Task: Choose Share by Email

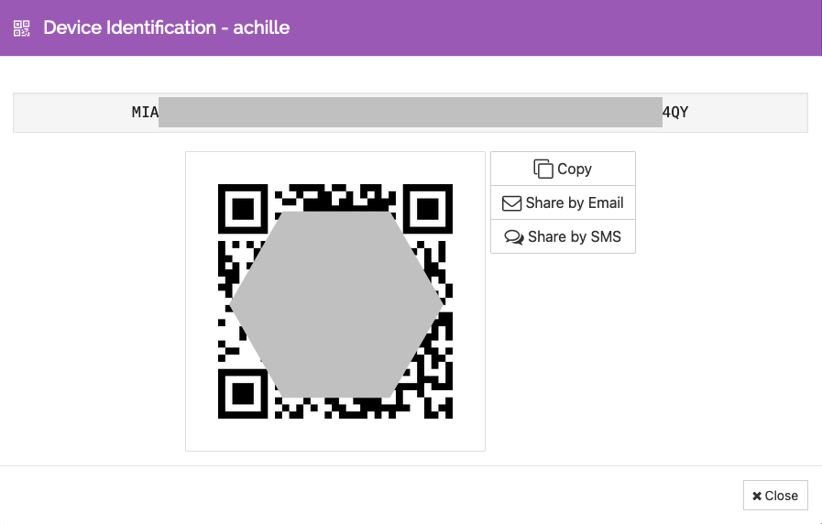Action: click(563, 202)
